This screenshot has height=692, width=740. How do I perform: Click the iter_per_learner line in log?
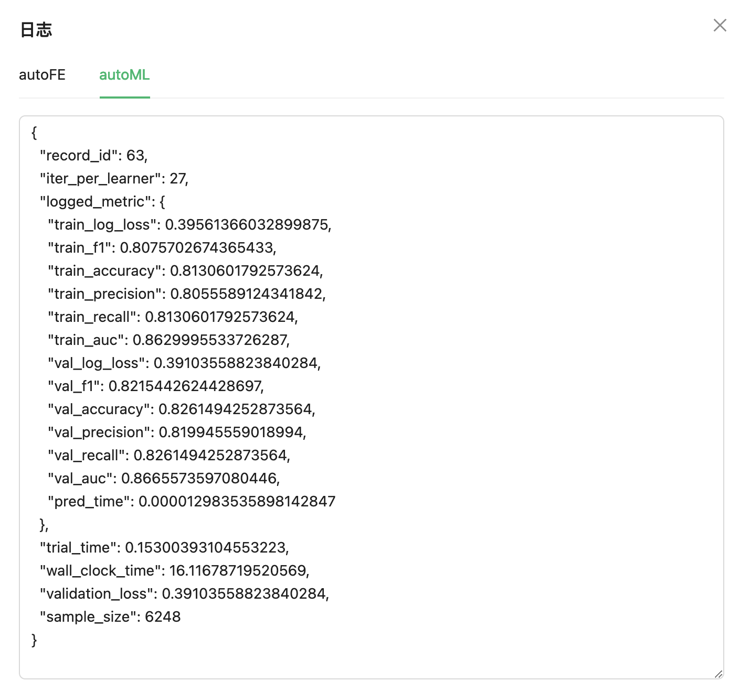[114, 179]
